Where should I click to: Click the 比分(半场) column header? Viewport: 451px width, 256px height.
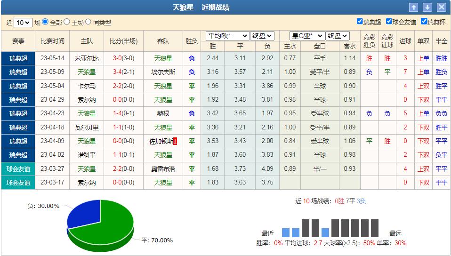click(x=124, y=41)
